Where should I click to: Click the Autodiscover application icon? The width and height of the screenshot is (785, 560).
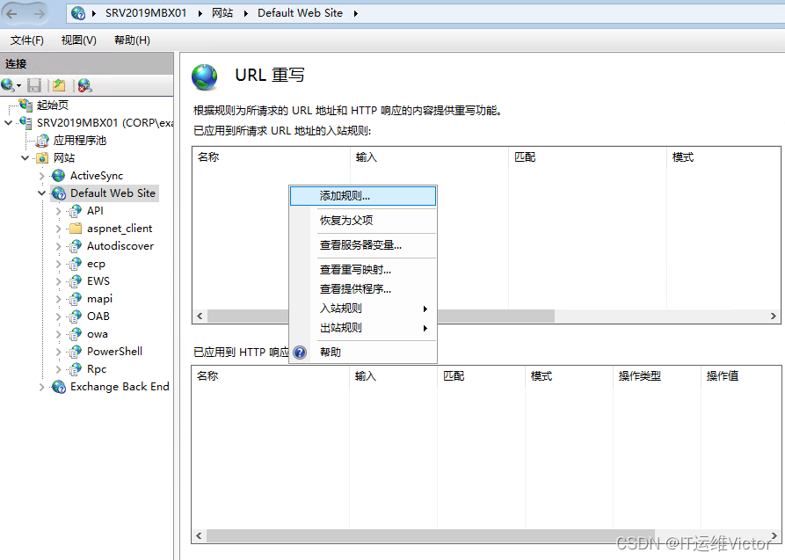[75, 246]
